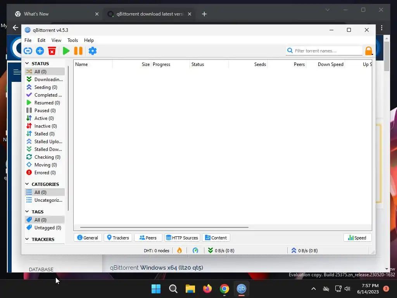Select the Resumed (0) filter
397x298 pixels.
click(45, 102)
